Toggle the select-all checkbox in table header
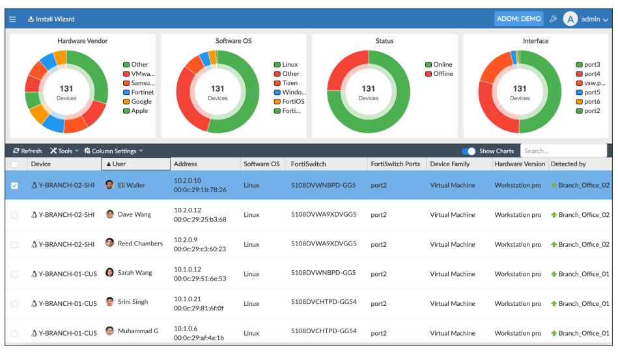Screen dimensions: 618x352 (14, 164)
